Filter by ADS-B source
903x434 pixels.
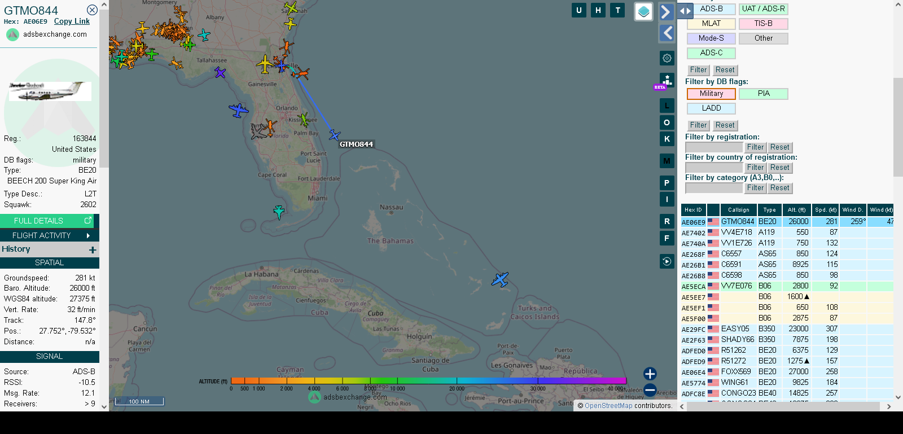tap(711, 9)
